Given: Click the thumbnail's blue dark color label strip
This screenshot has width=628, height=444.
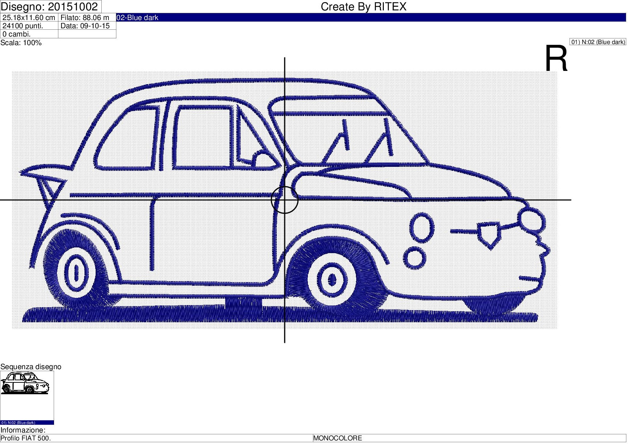Looking at the screenshot, I should (x=27, y=423).
